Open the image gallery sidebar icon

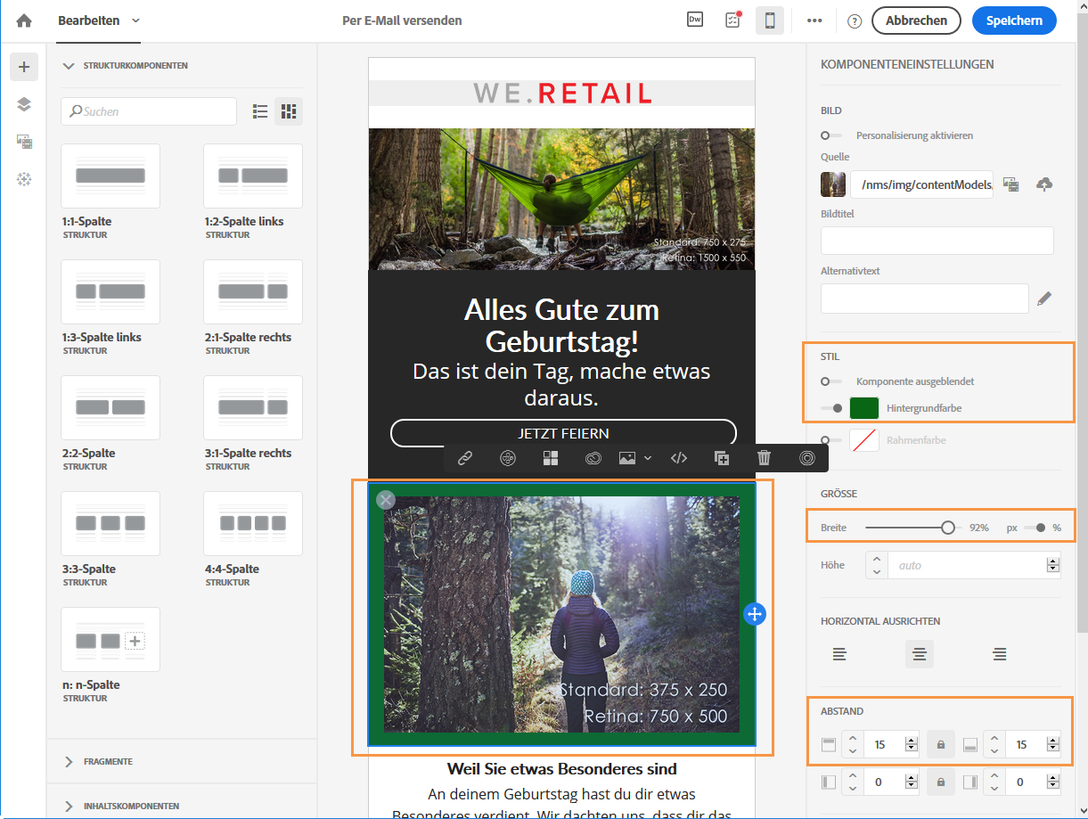[24, 142]
